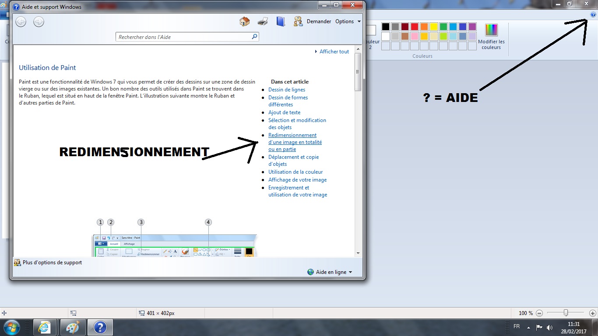598x336 pixels.
Task: Open the Browse Help book icon
Action: click(281, 21)
